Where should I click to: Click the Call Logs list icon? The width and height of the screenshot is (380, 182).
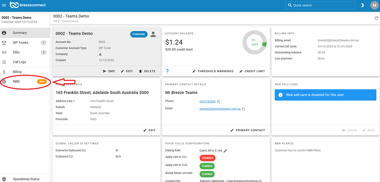click(4, 62)
